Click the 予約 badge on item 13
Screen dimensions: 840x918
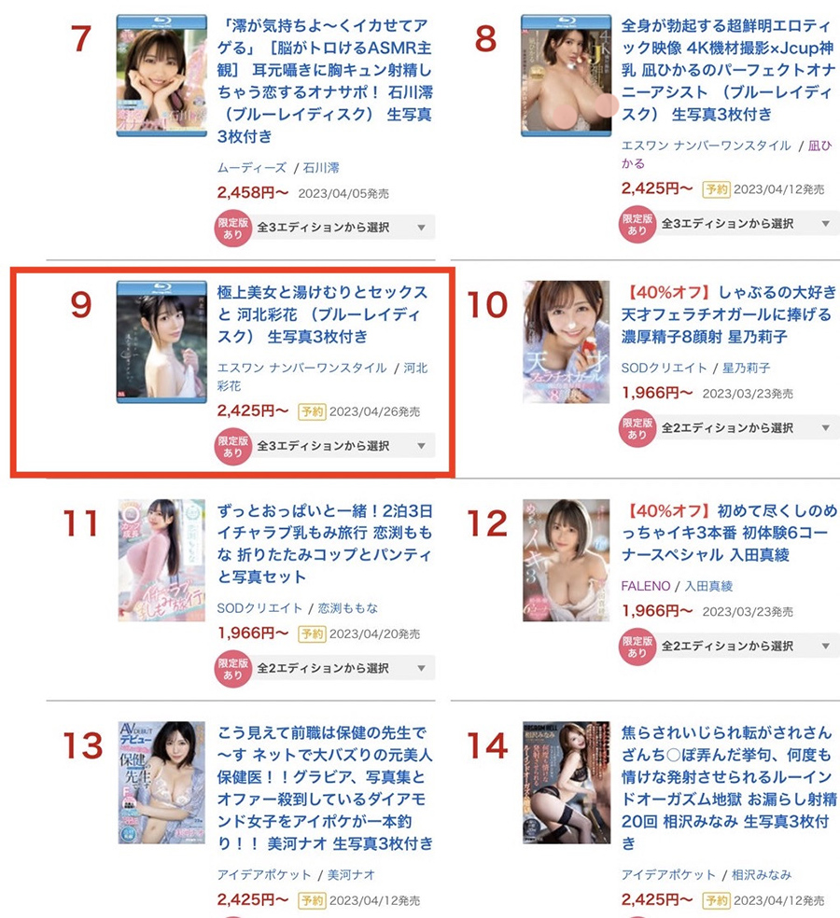313,900
